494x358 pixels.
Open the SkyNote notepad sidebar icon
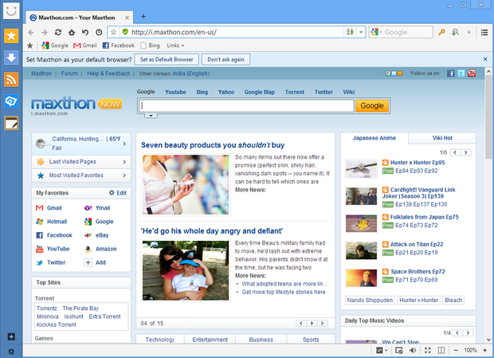pos(11,124)
